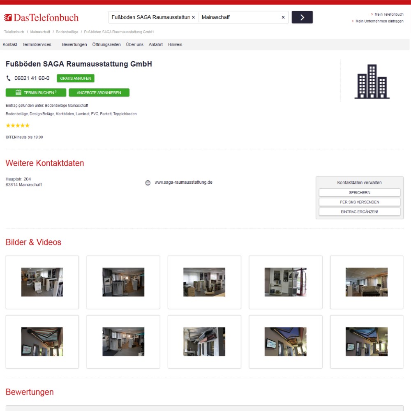This screenshot has width=411, height=411.
Task: Open the fourth photo in the bottom row
Action: pos(286,342)
